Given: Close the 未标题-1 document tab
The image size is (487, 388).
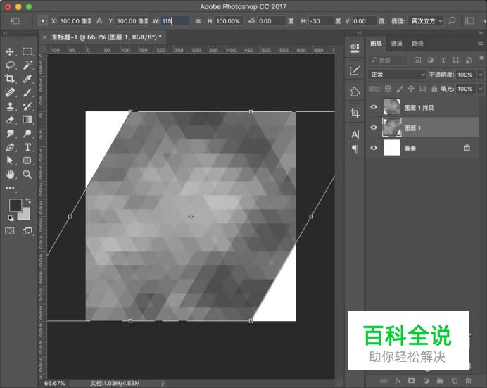Looking at the screenshot, I should tap(44, 37).
